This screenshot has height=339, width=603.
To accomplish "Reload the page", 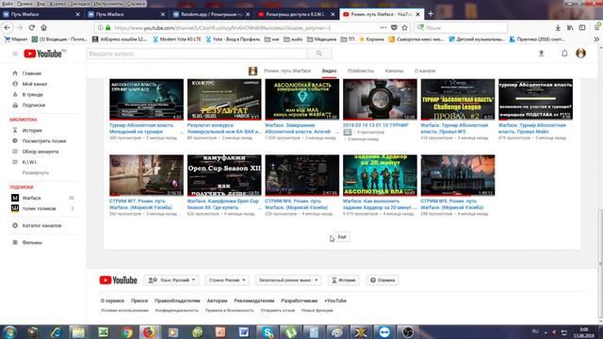I will (x=32, y=27).
